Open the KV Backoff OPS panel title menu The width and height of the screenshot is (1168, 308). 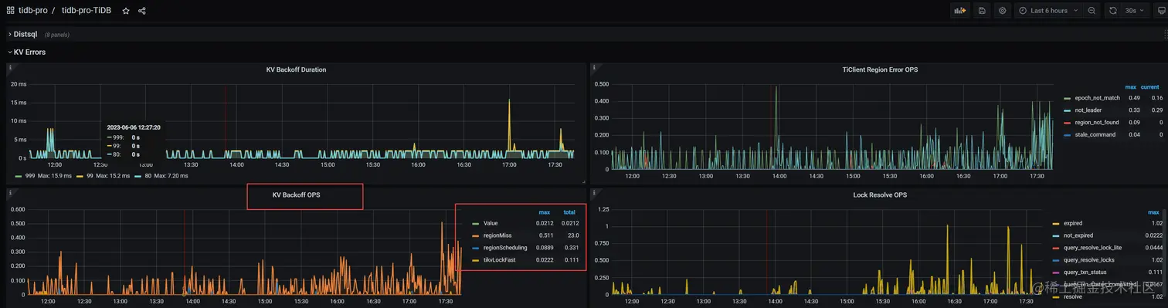296,195
